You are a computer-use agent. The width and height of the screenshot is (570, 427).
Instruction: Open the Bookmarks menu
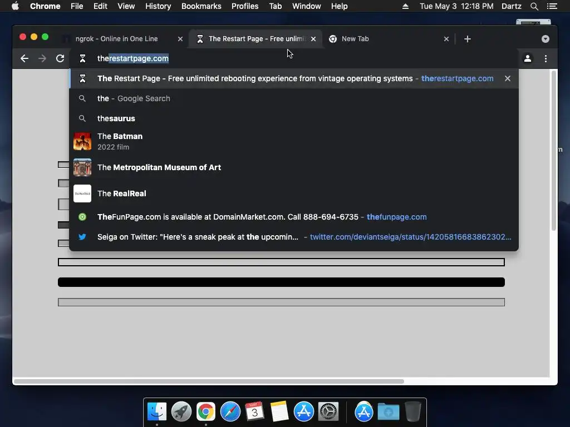202,6
